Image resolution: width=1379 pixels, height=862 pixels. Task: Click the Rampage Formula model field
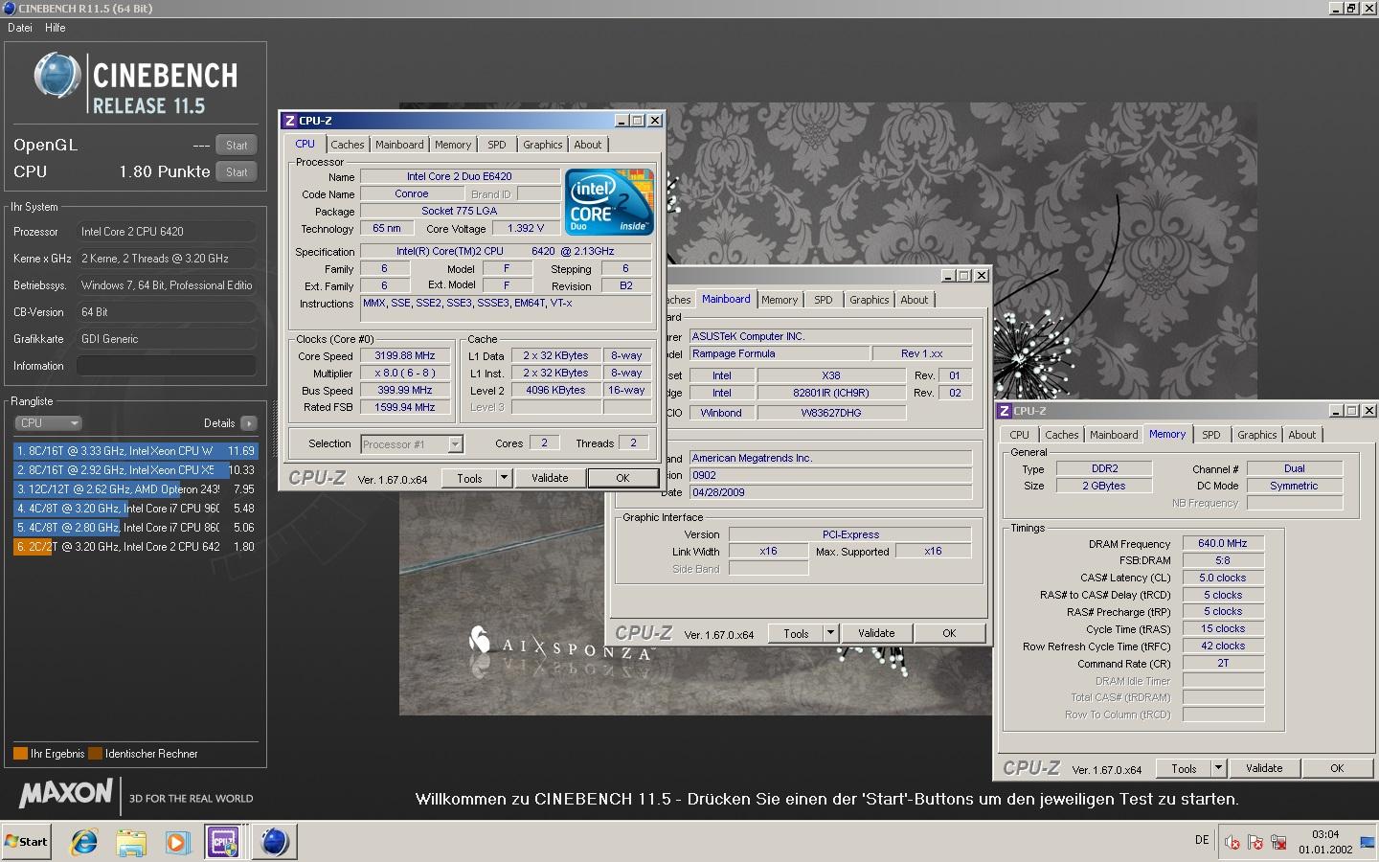click(x=780, y=353)
